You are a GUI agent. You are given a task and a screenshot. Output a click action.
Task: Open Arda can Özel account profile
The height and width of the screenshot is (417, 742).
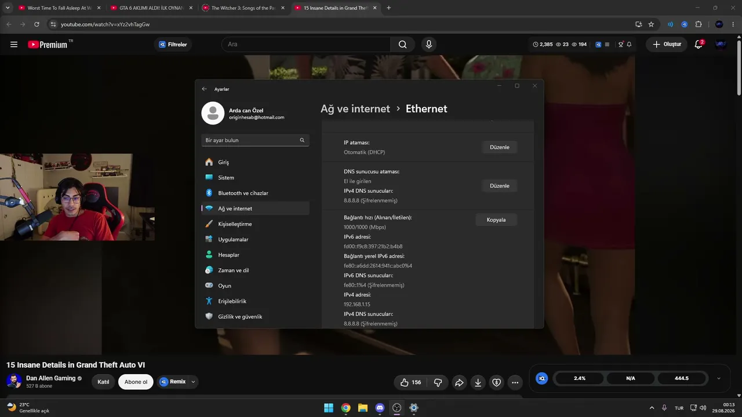coord(244,114)
